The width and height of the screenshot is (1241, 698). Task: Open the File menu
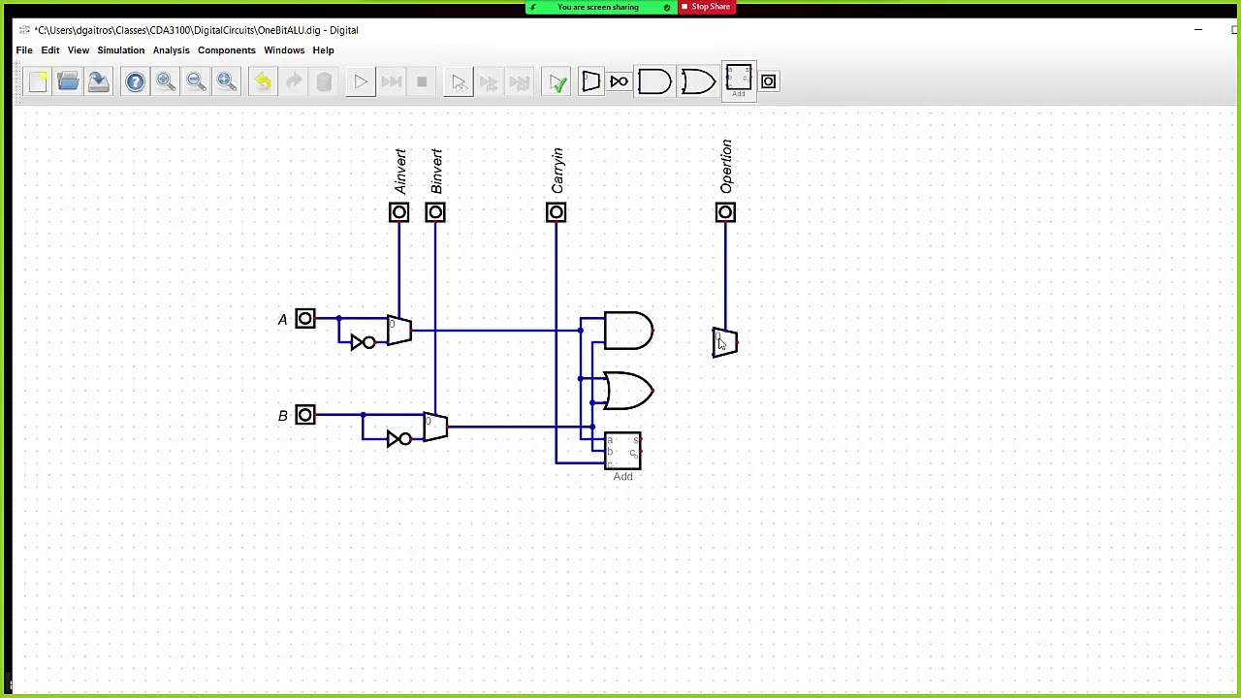24,50
